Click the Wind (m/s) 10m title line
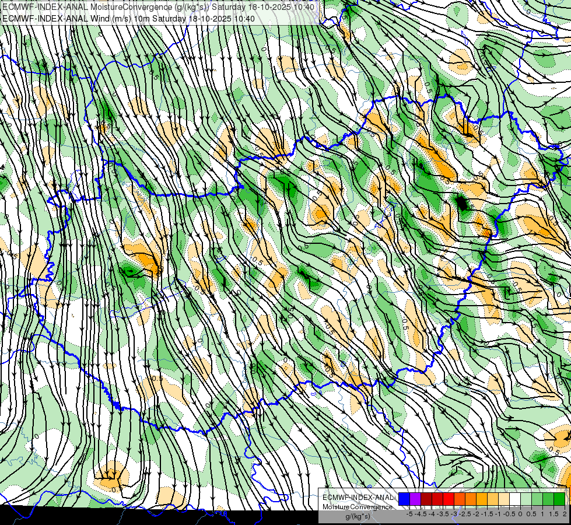Screen dimensions: 571x525 click(128, 18)
